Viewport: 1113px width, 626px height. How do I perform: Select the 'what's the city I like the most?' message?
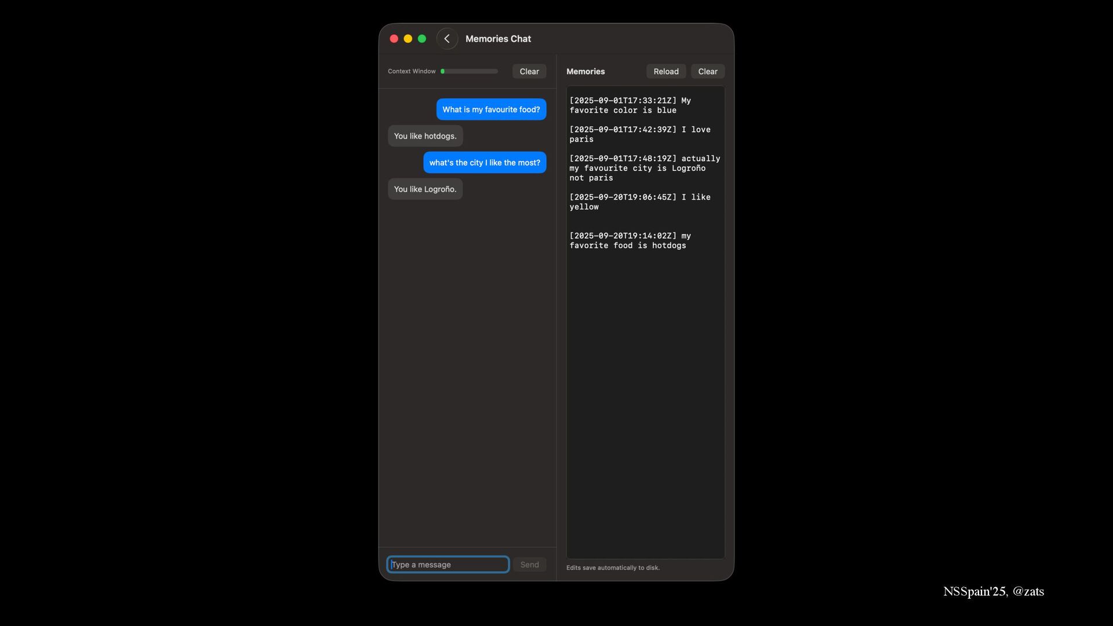(x=485, y=163)
